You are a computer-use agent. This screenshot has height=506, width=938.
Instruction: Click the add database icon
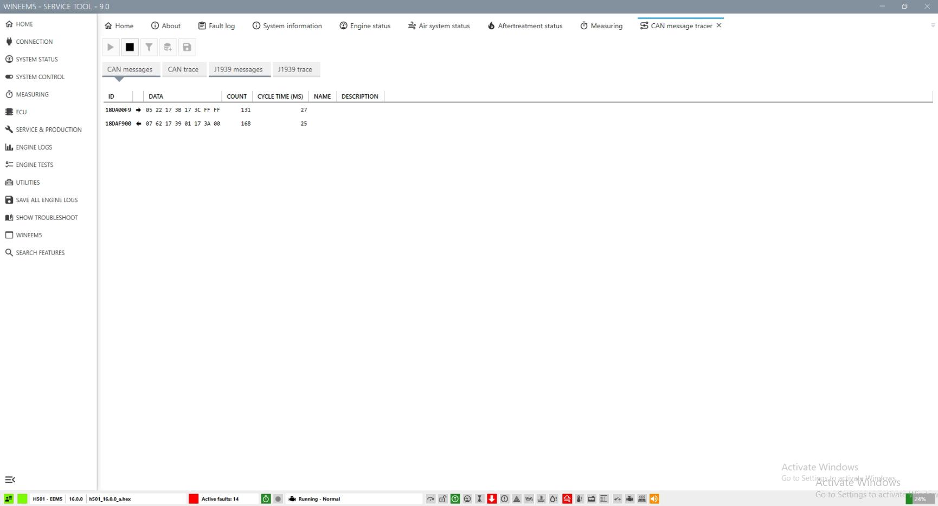[x=168, y=47]
